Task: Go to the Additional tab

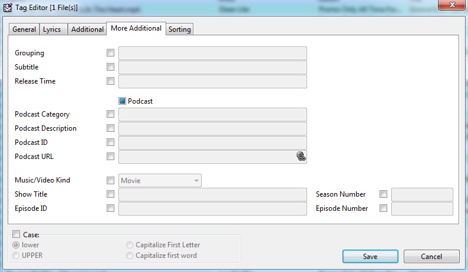Action: 87,29
